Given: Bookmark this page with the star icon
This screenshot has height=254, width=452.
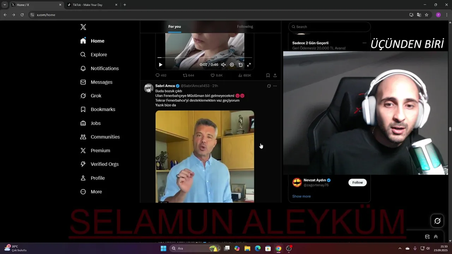Looking at the screenshot, I should [x=427, y=15].
